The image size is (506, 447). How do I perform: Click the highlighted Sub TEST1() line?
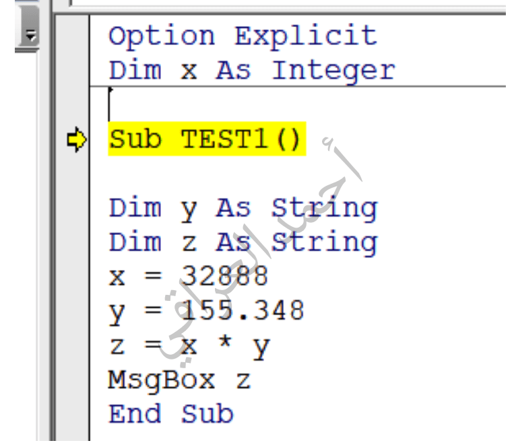point(207,140)
